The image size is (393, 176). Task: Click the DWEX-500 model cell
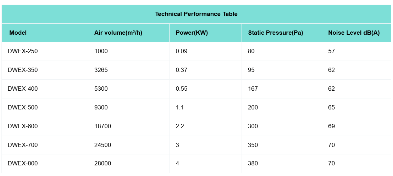tap(23, 108)
